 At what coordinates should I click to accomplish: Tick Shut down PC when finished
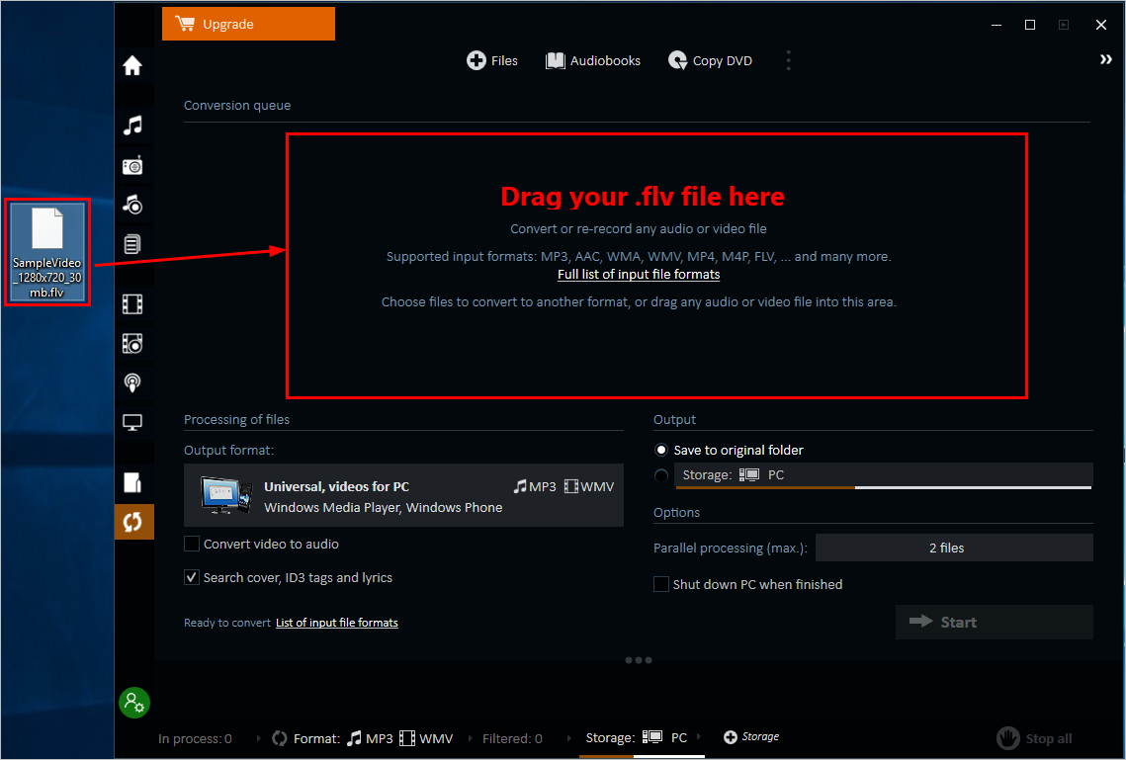pos(661,584)
